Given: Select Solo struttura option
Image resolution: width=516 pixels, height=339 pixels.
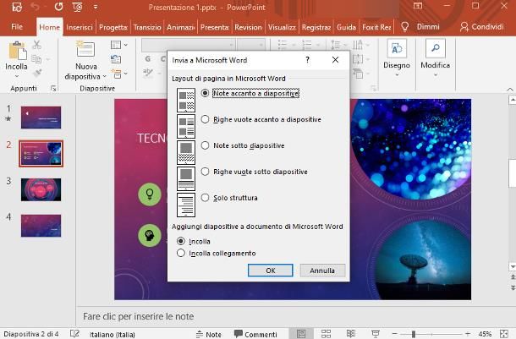Looking at the screenshot, I should coord(229,198).
